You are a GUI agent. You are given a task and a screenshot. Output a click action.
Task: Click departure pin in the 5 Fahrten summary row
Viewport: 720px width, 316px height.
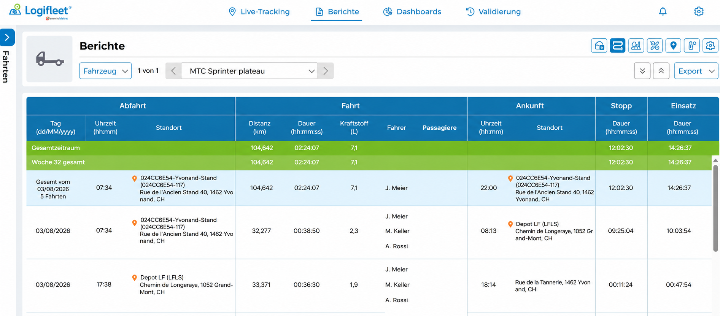point(134,178)
